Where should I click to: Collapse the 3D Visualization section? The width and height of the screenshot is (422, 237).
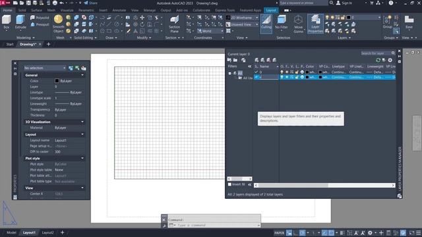coord(82,122)
